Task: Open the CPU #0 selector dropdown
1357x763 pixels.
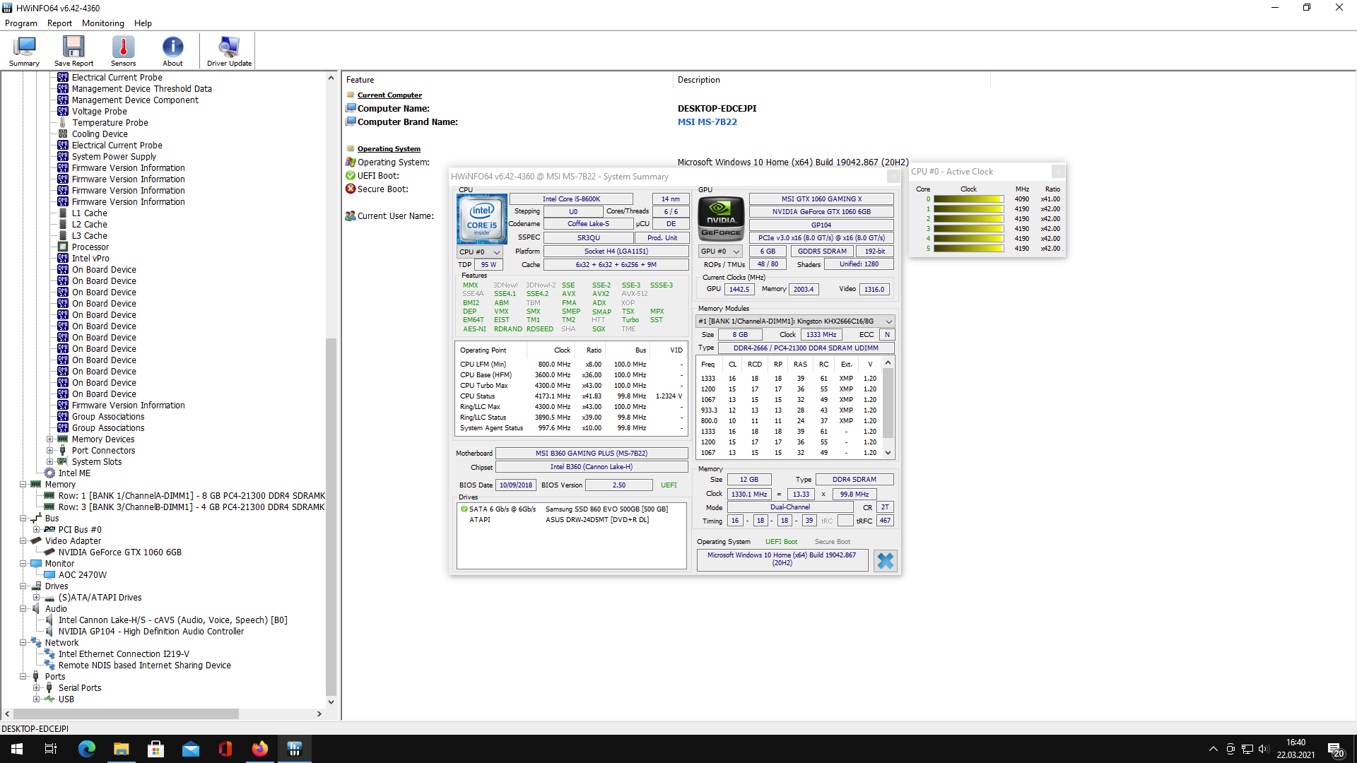Action: [480, 252]
